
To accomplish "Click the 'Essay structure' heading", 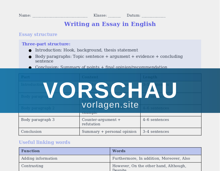I will 38,34.
